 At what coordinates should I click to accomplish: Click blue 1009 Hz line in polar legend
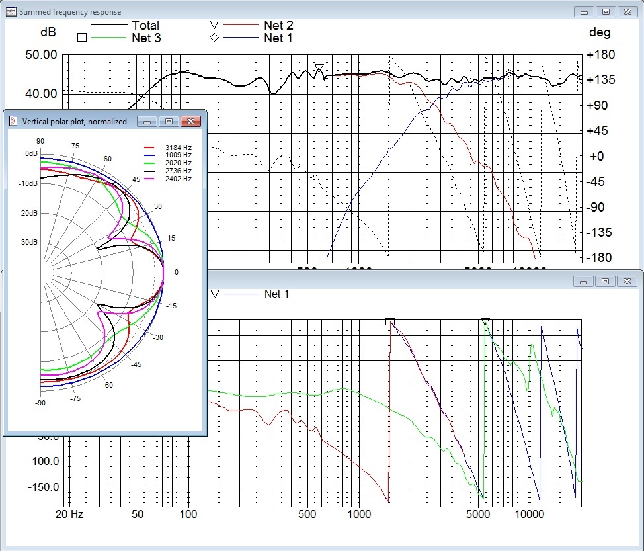(x=149, y=155)
